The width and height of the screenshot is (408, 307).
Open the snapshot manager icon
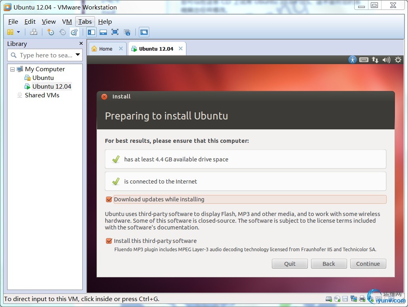(74, 32)
